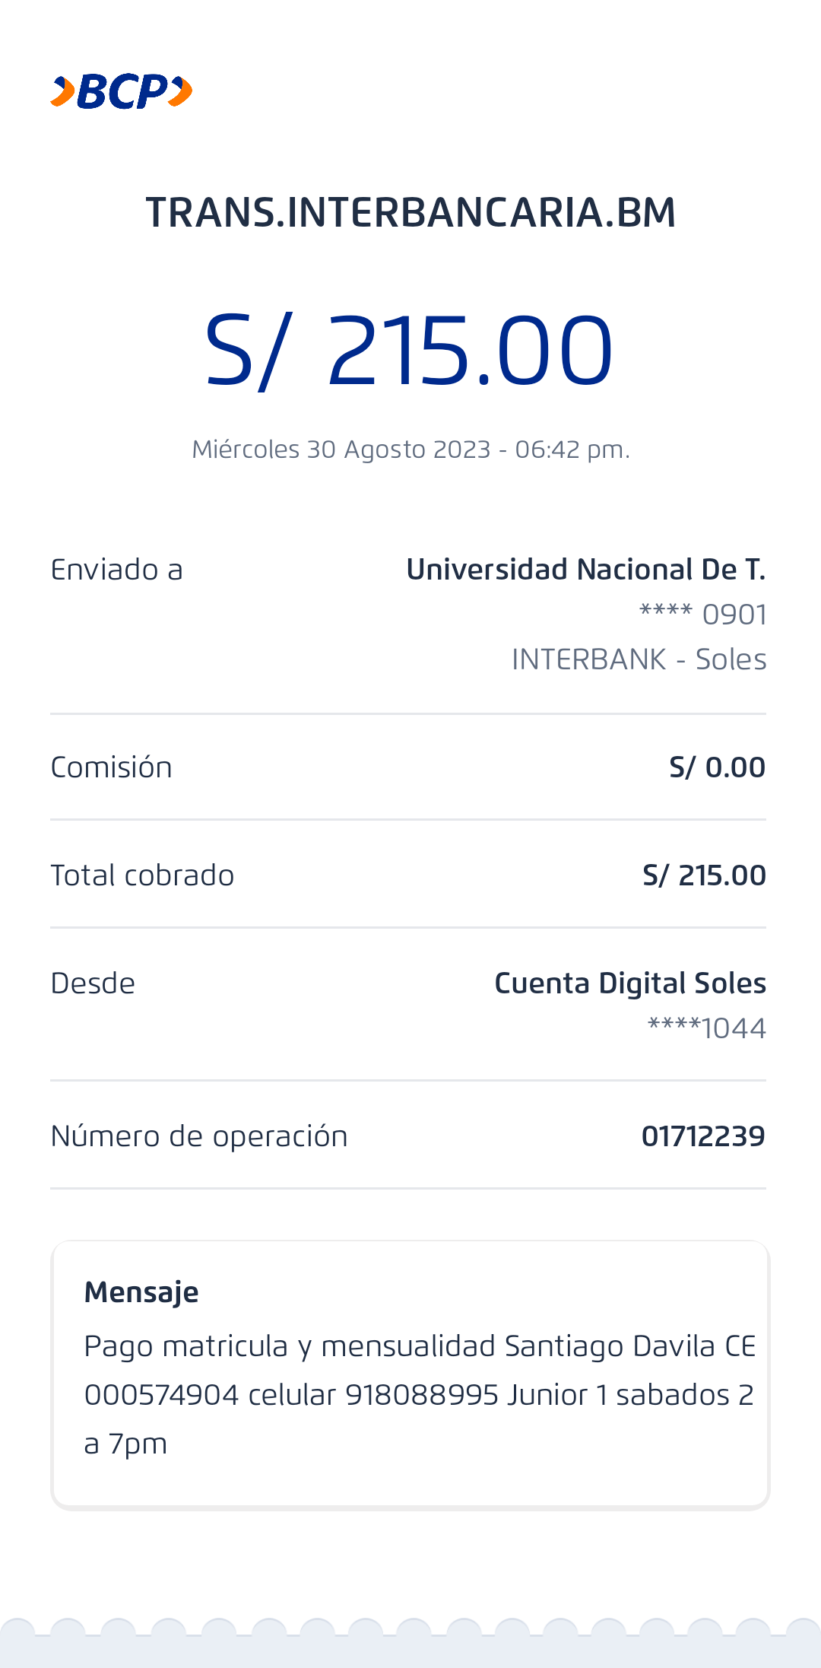Click the BCP logo
The width and height of the screenshot is (821, 1668).
click(121, 92)
